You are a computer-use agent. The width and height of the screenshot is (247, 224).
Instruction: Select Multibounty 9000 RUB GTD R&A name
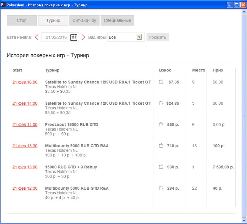[x=77, y=146]
